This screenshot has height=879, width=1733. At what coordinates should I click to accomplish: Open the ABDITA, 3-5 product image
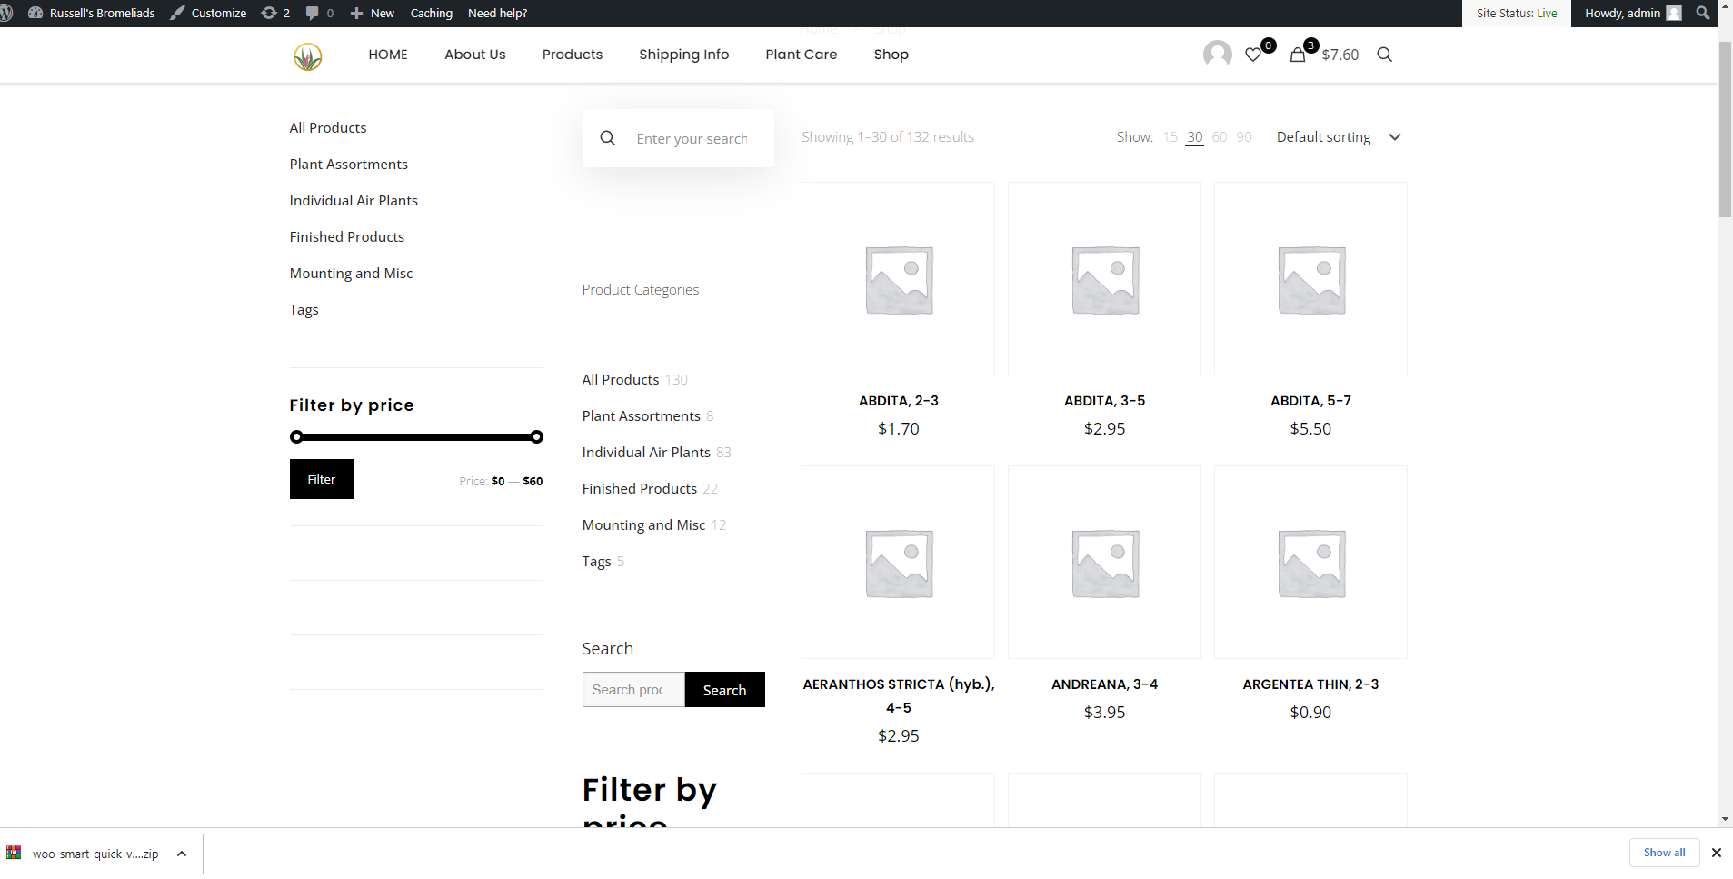[x=1105, y=279]
